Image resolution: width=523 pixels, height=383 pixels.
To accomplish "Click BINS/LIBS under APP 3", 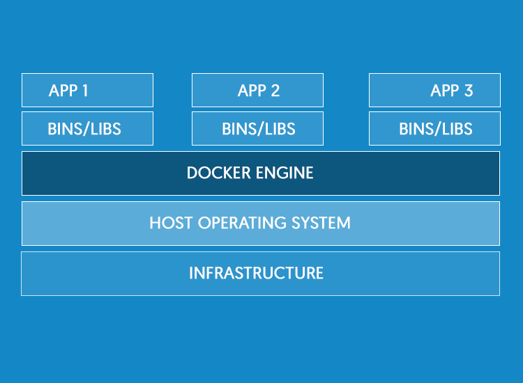I will pos(434,129).
